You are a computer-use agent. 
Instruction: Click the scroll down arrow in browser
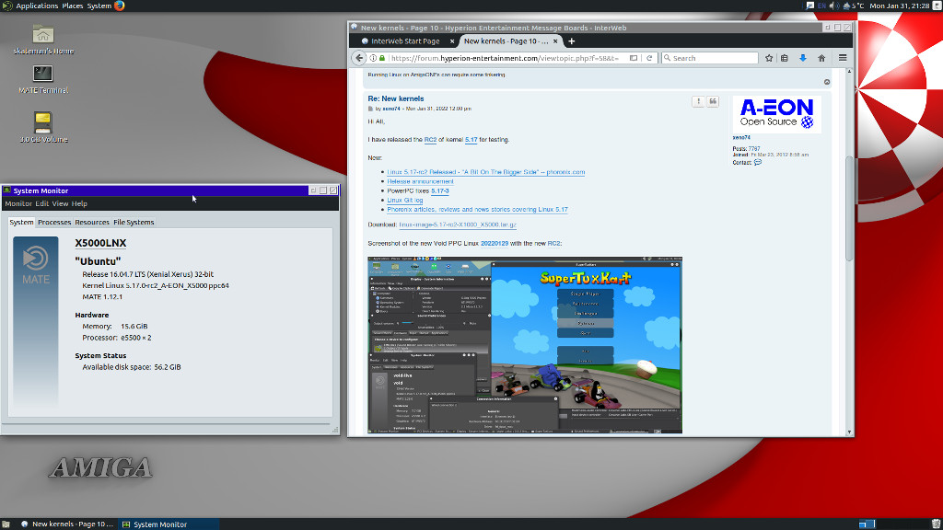(x=849, y=432)
